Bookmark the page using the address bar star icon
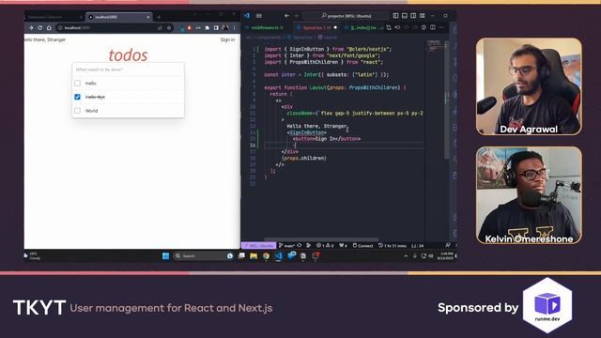The width and height of the screenshot is (601, 338). (169, 27)
